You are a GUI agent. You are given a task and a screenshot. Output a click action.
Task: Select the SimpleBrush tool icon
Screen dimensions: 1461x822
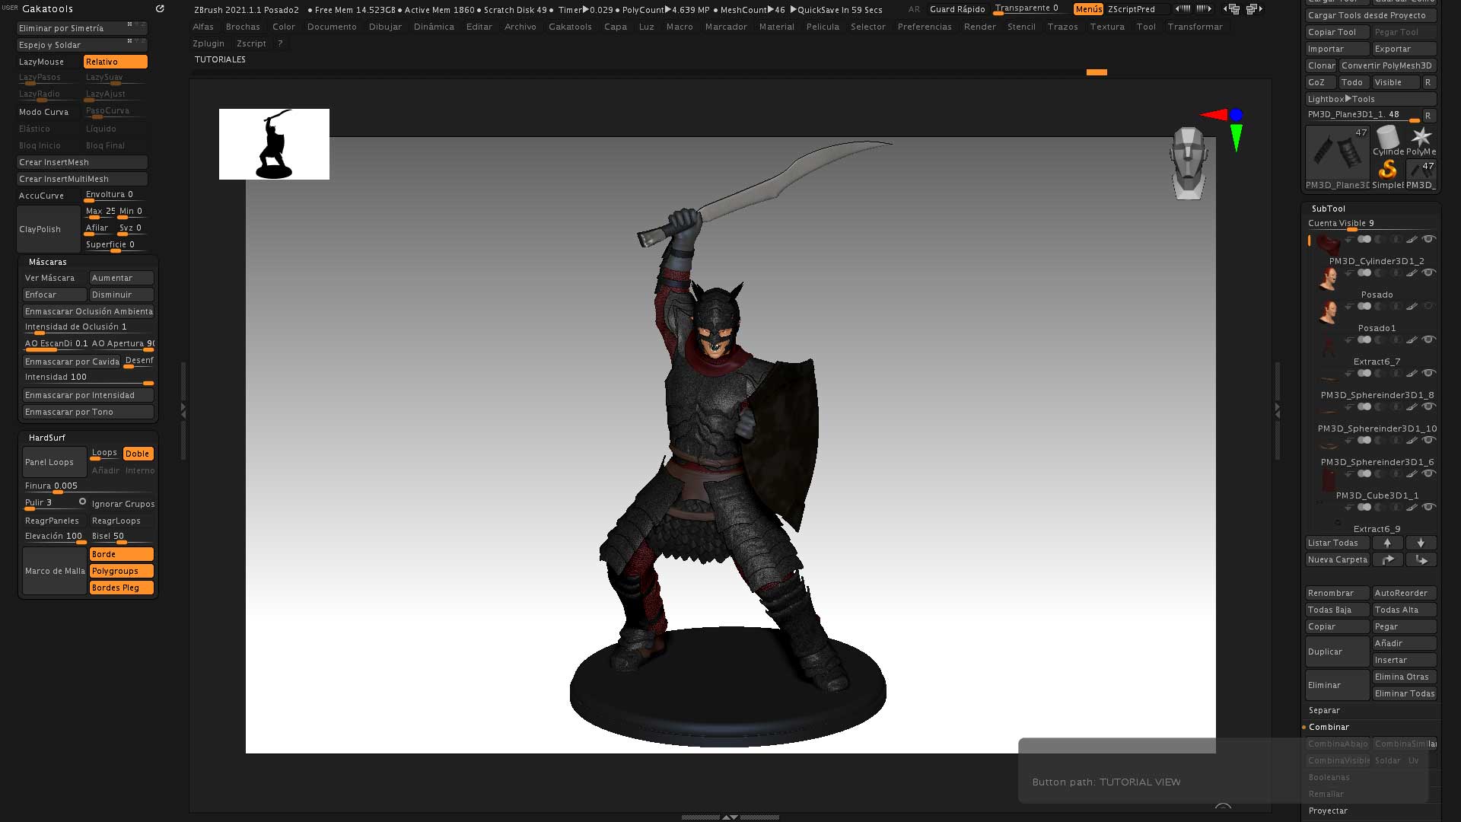coord(1388,174)
